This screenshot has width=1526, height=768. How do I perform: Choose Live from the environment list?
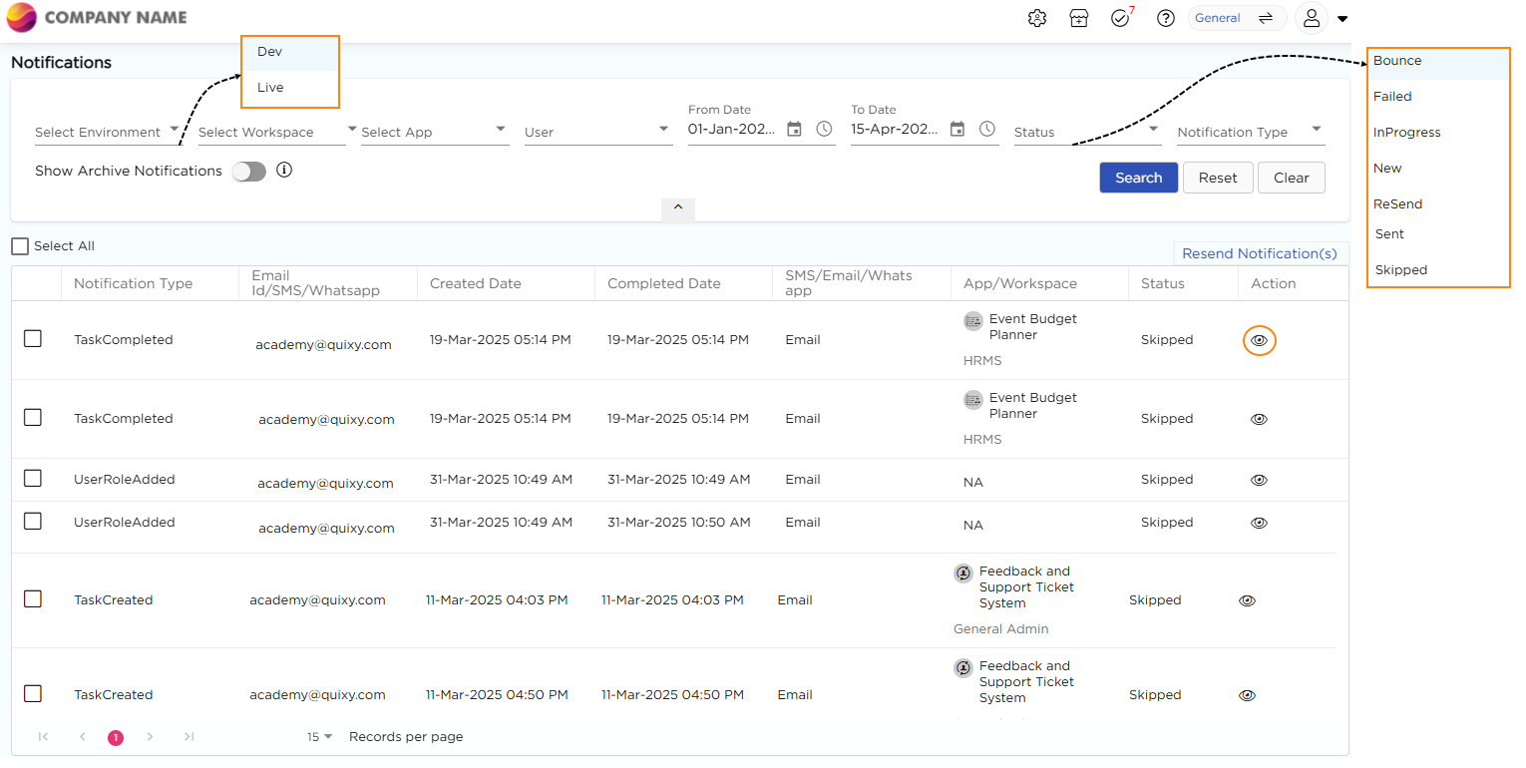pos(270,88)
